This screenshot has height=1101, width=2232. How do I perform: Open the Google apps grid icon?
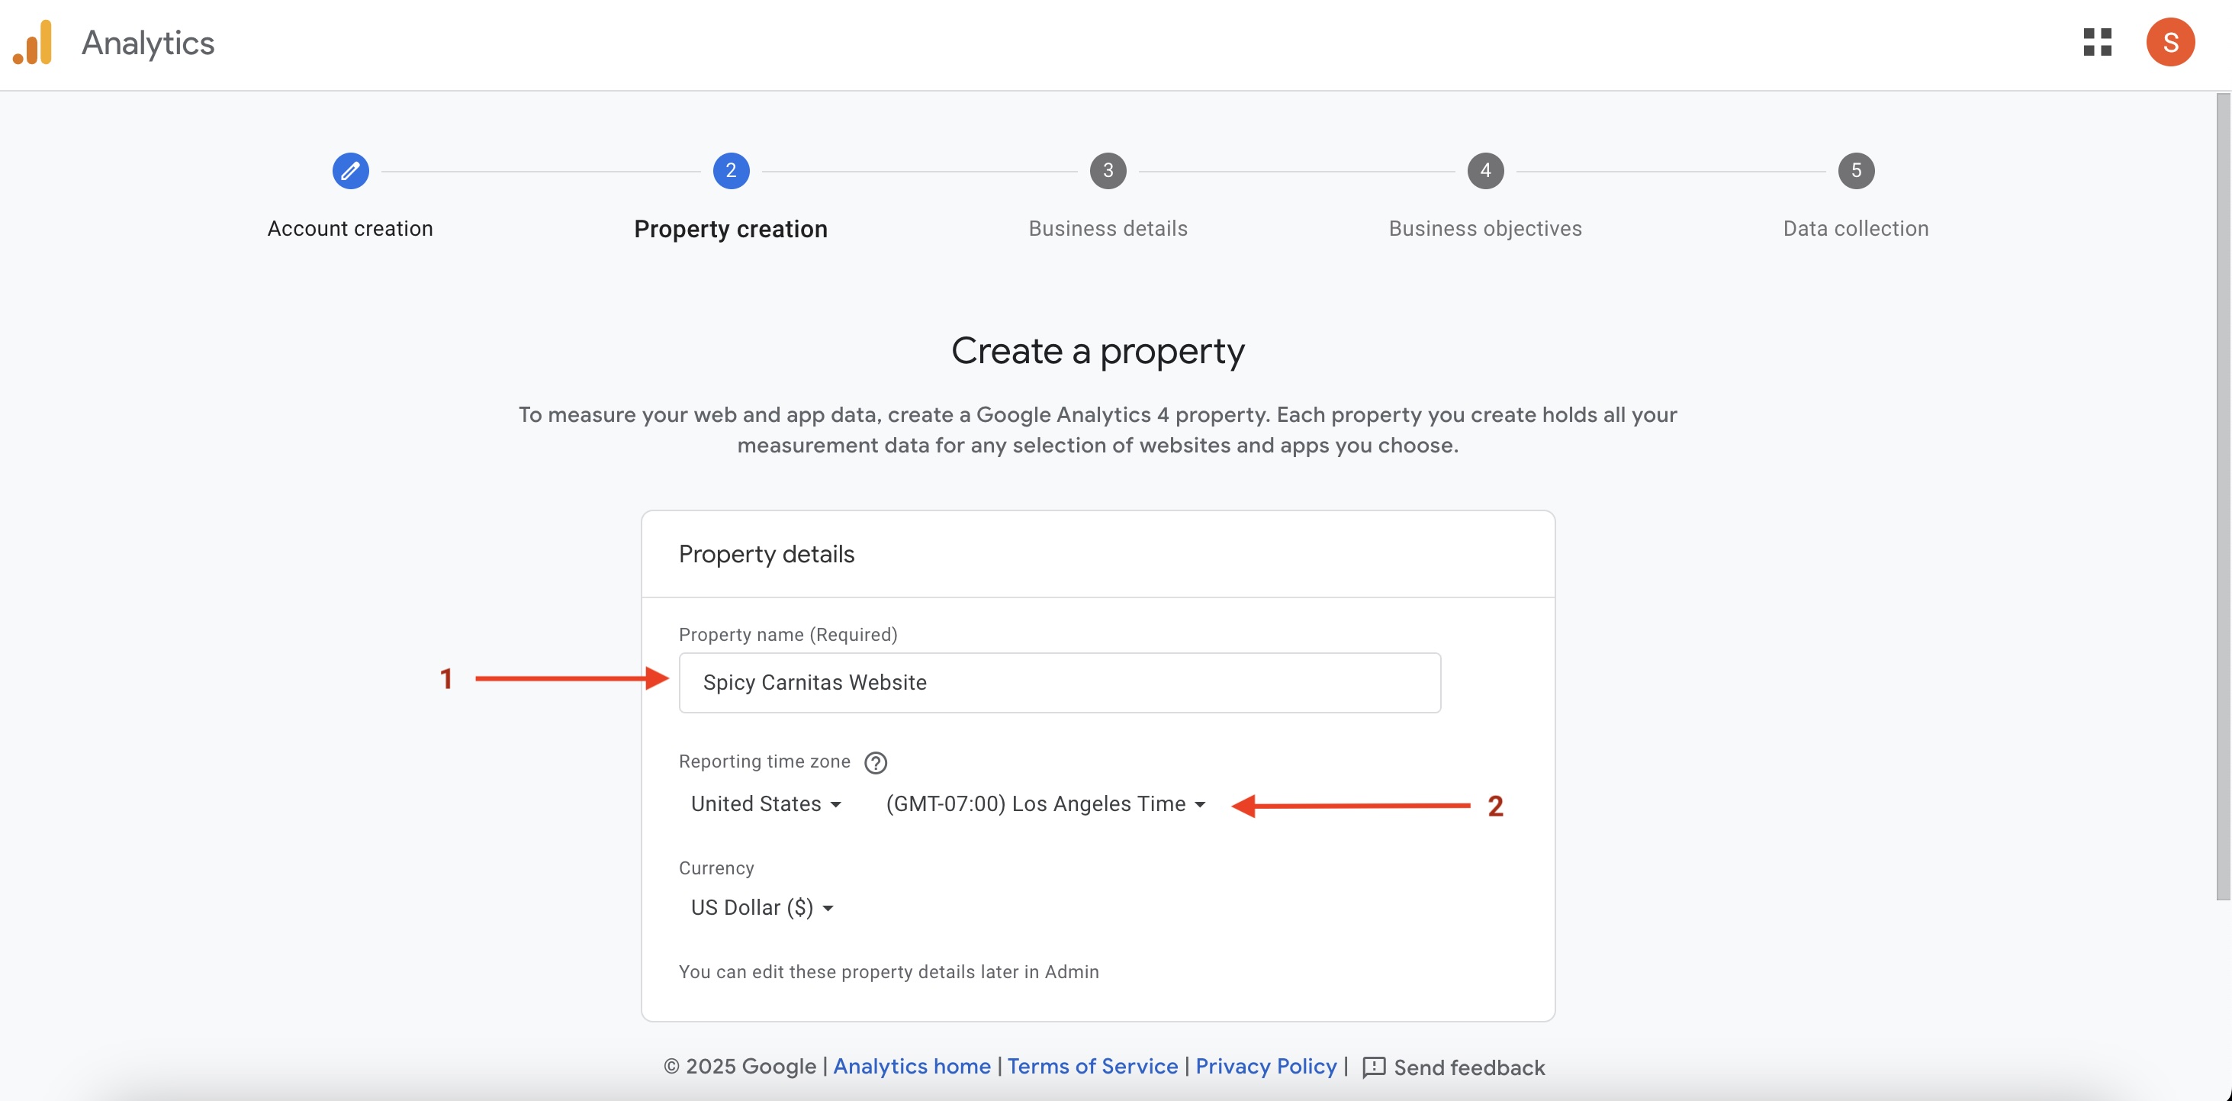coord(2097,42)
